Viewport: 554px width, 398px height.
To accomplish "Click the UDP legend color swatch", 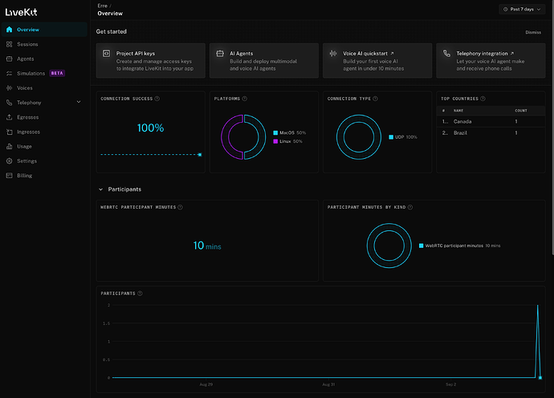I will tap(391, 137).
